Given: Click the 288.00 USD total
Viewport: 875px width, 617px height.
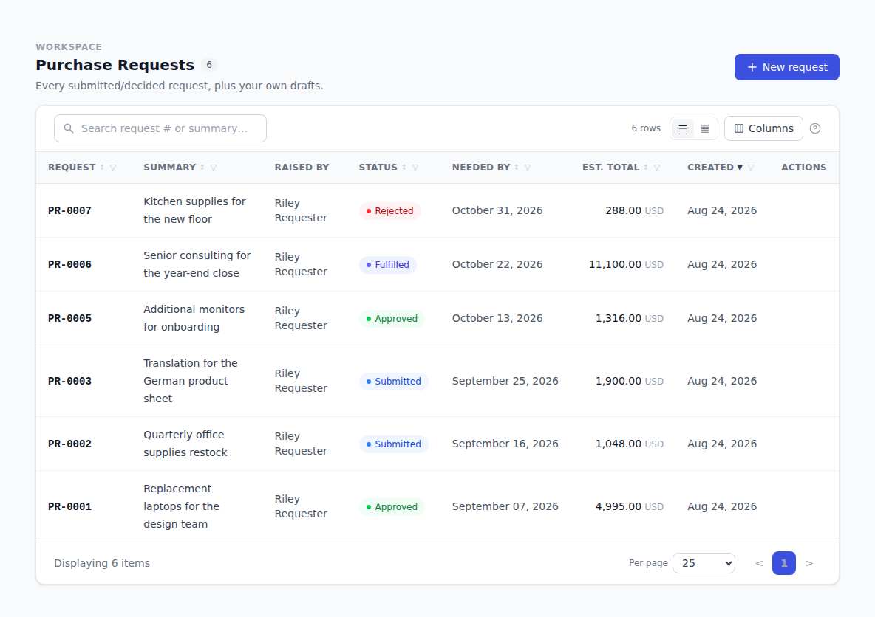Looking at the screenshot, I should (635, 210).
